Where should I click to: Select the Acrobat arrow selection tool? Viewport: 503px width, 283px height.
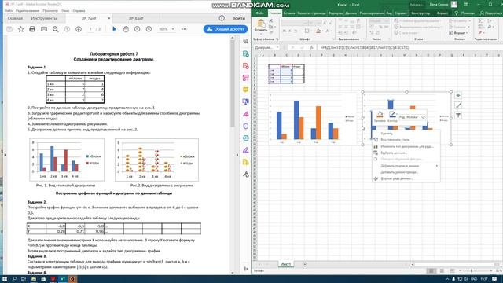114,29
